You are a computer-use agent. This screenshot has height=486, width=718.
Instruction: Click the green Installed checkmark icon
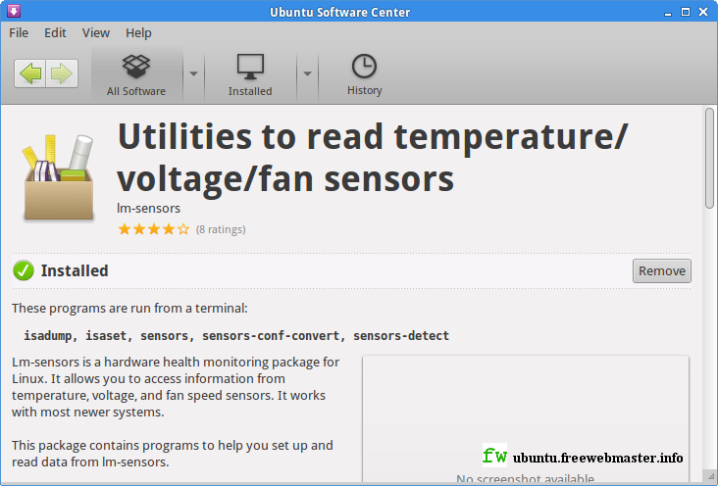coord(24,270)
